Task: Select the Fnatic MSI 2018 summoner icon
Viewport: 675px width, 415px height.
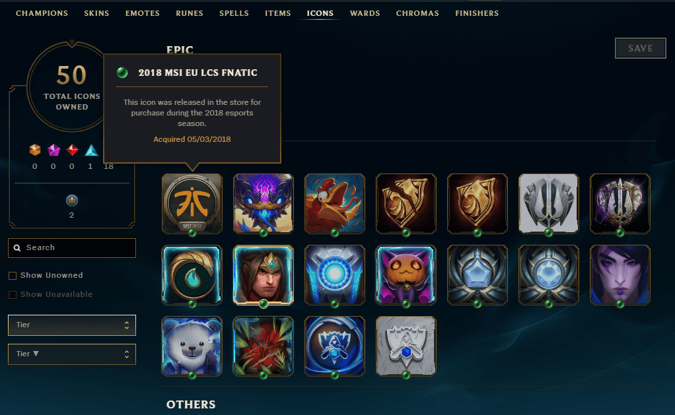Action: tap(192, 203)
